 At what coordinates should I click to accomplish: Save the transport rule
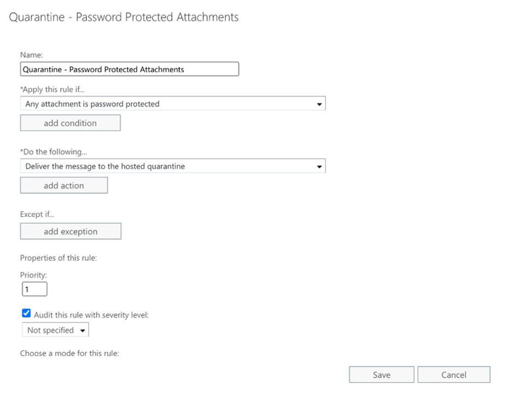tap(381, 375)
